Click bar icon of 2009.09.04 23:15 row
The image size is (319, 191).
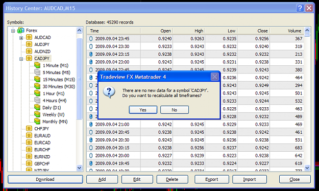point(91,54)
